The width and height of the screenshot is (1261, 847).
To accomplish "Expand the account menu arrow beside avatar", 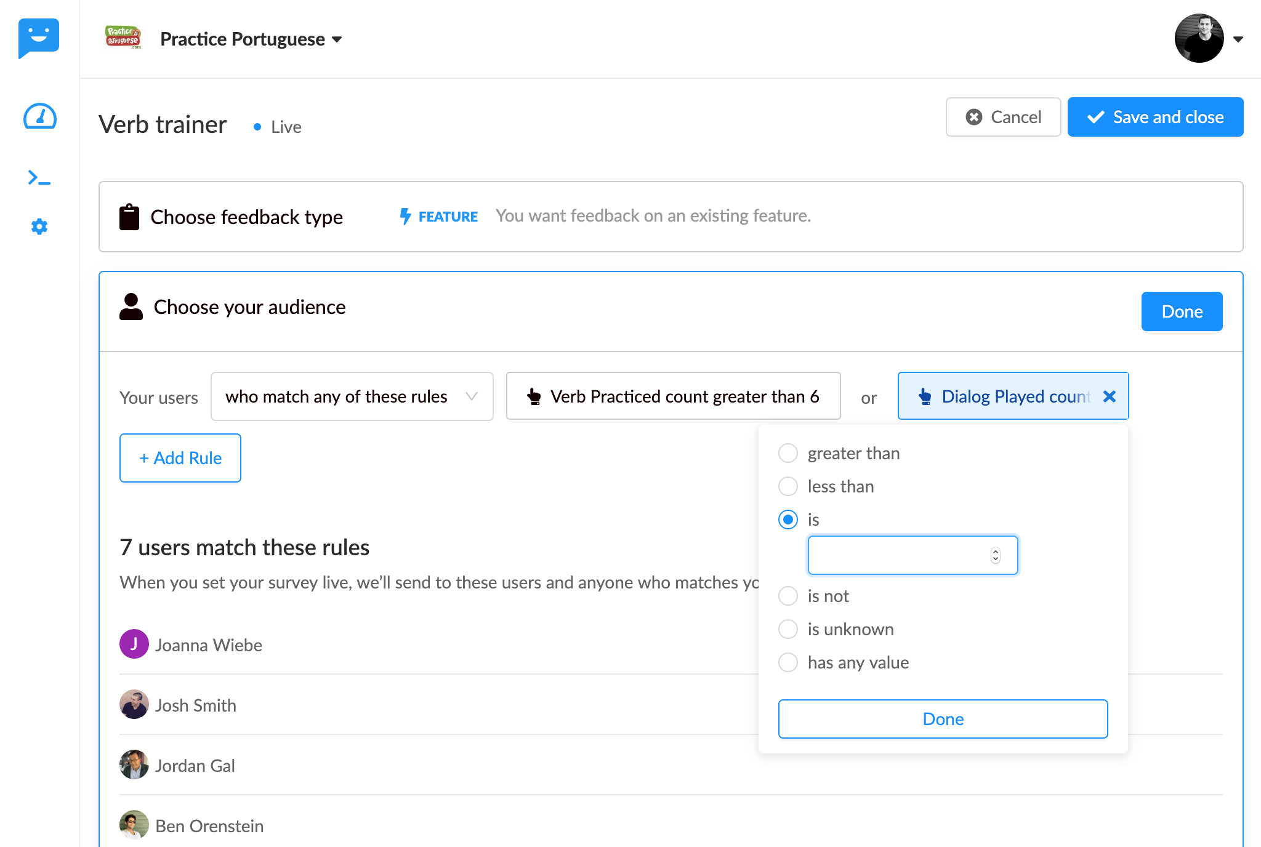I will pos(1238,39).
